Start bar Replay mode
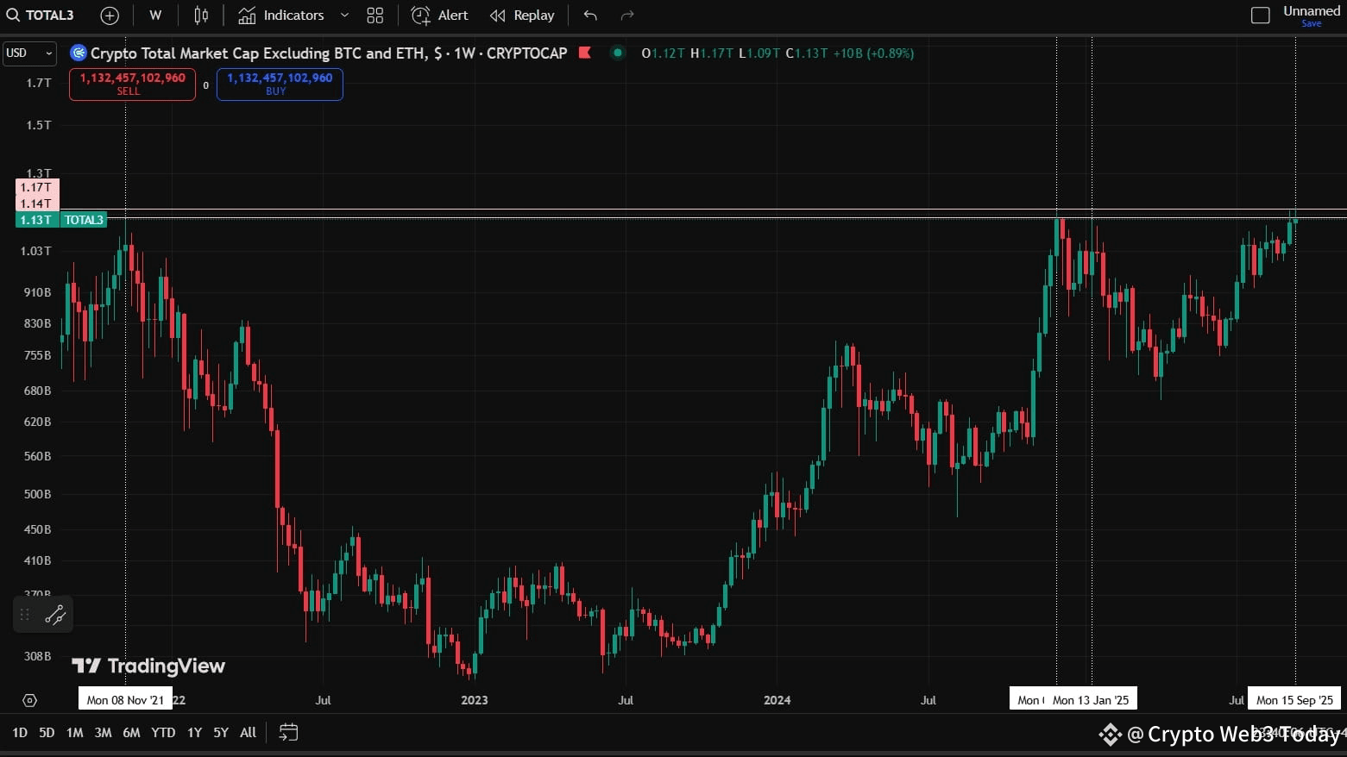 click(522, 16)
